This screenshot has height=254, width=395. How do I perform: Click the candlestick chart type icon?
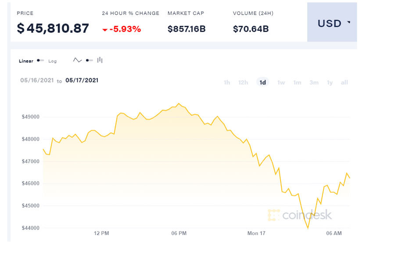[100, 61]
